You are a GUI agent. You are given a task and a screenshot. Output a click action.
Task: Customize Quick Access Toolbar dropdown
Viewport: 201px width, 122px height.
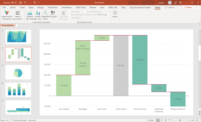(x=39, y=3)
